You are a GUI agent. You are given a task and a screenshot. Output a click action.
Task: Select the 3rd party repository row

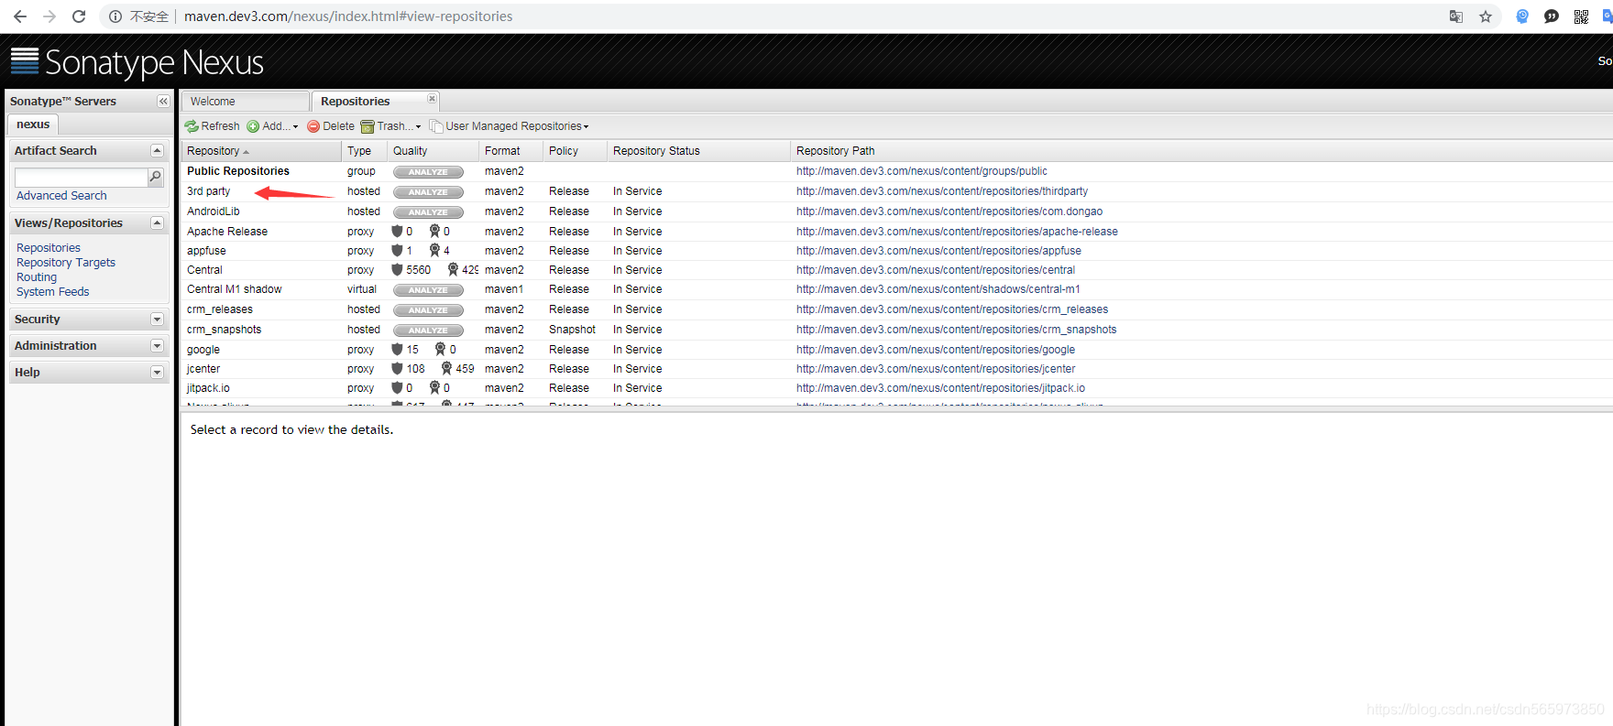point(896,191)
